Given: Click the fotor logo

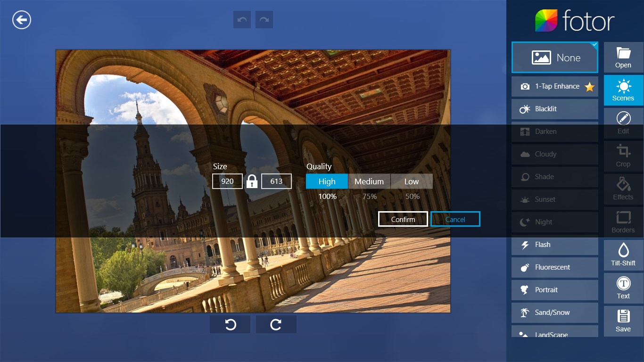Looking at the screenshot, I should [x=575, y=21].
